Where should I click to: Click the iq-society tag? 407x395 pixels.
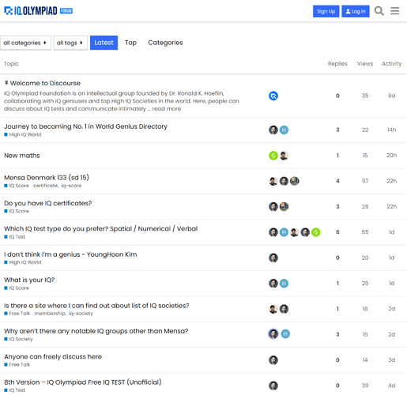tap(81, 314)
